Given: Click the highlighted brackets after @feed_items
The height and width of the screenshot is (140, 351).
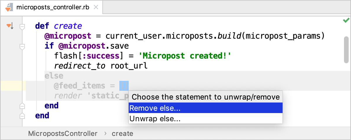Looking at the screenshot, I should (x=124, y=86).
